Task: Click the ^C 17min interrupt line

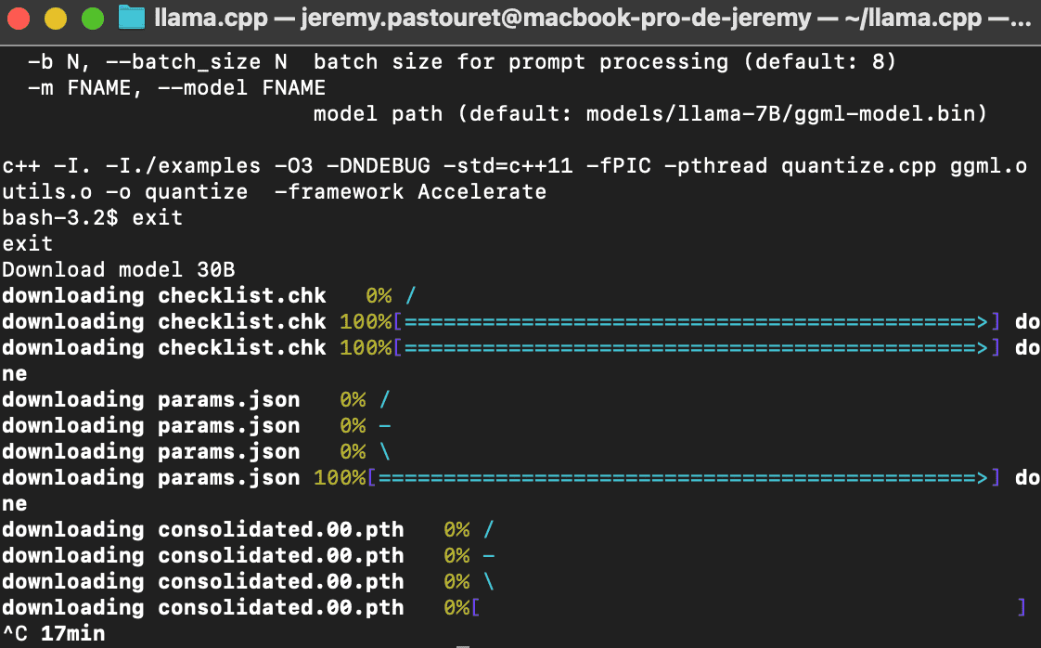Action: pos(54,634)
